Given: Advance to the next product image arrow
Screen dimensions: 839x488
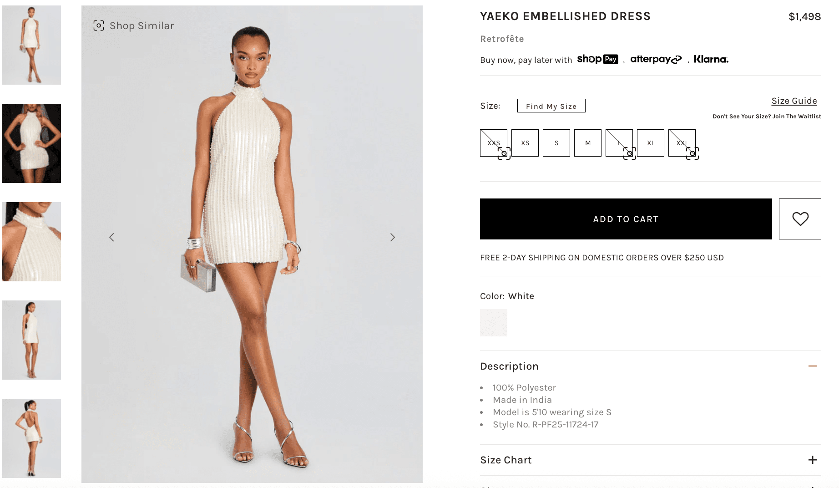Looking at the screenshot, I should (393, 237).
